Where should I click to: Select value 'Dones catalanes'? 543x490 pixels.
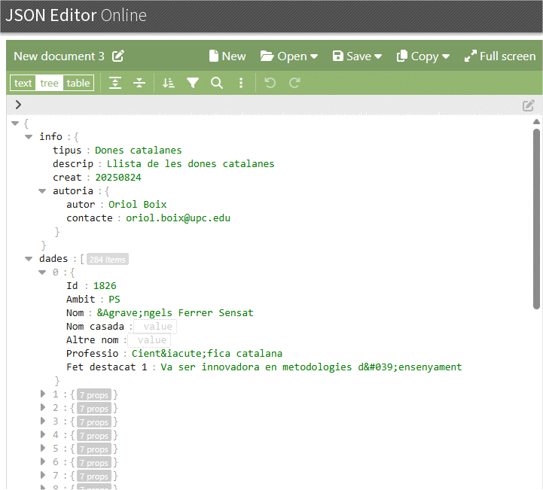tap(138, 151)
